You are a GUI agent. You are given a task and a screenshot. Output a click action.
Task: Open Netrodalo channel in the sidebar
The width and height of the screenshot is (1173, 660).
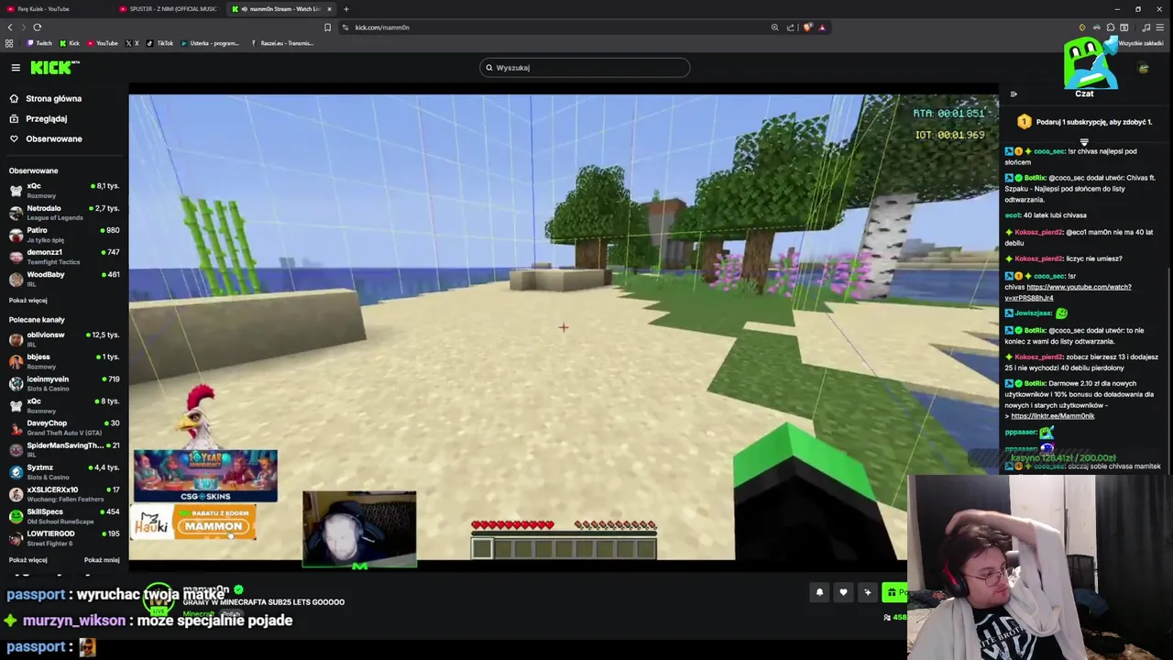coord(64,212)
